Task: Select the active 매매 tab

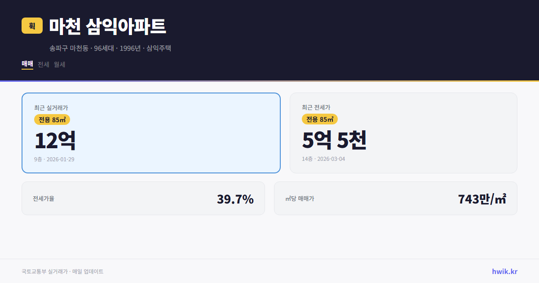Action: pos(27,64)
